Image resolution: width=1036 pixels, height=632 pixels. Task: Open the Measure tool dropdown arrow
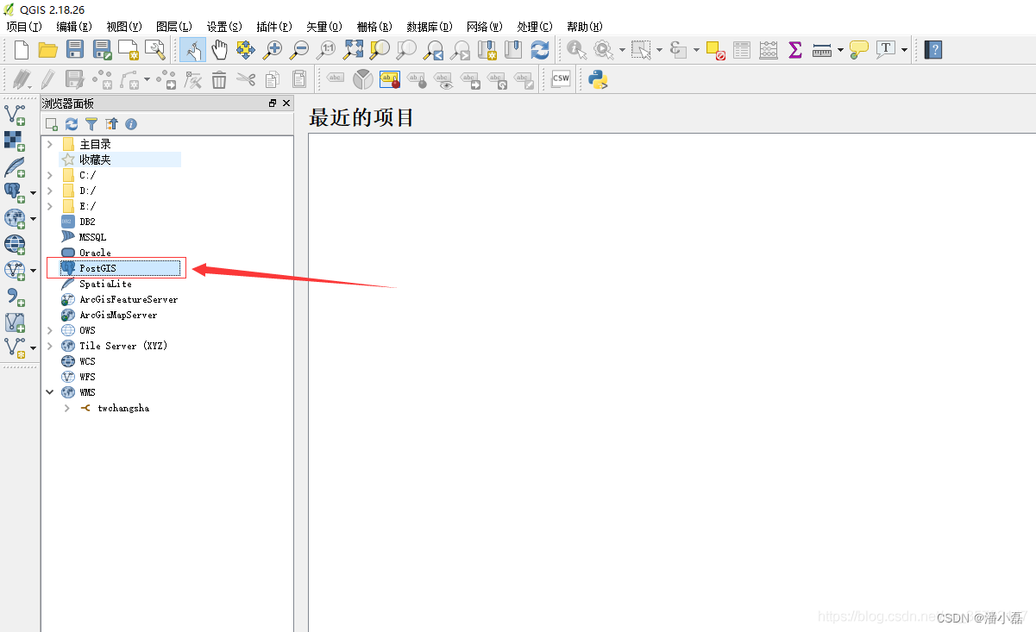click(x=840, y=50)
